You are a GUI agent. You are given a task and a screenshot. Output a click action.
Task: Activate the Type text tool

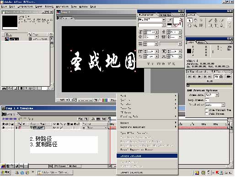pos(216,25)
